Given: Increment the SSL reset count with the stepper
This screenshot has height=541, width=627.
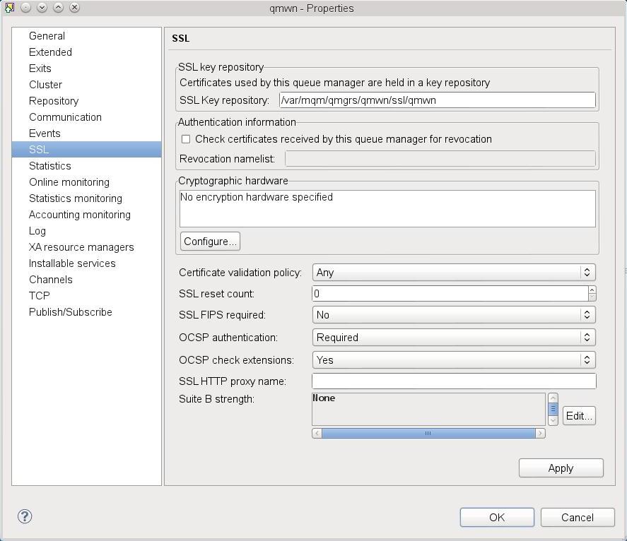Looking at the screenshot, I should 592,290.
